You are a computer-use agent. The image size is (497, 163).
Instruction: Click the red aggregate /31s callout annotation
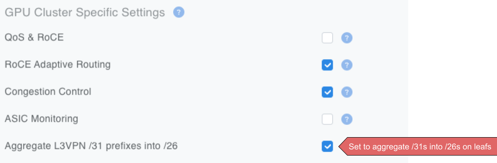[417, 147]
